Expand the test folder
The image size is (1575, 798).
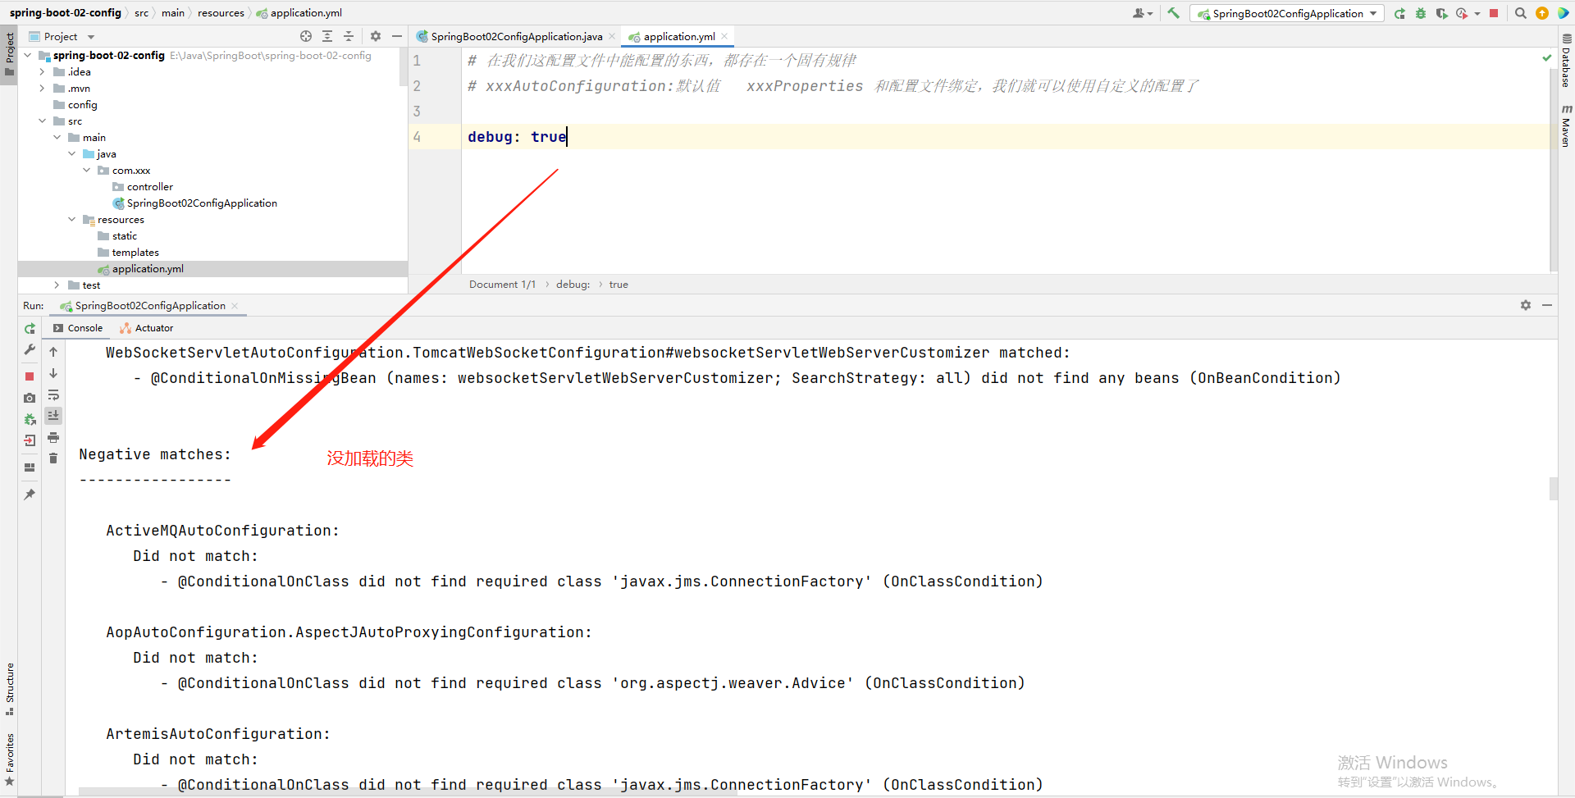(57, 285)
